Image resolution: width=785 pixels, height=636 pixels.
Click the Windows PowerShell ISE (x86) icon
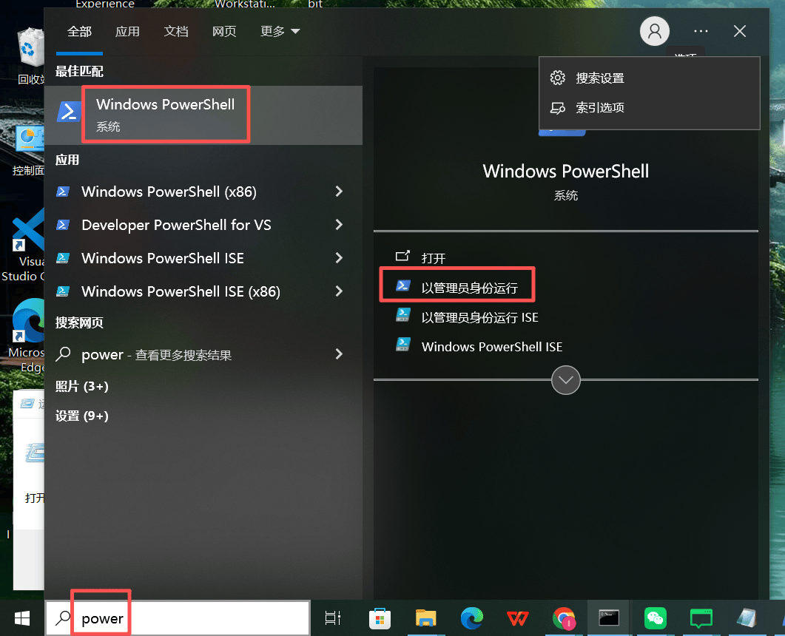pyautogui.click(x=63, y=291)
